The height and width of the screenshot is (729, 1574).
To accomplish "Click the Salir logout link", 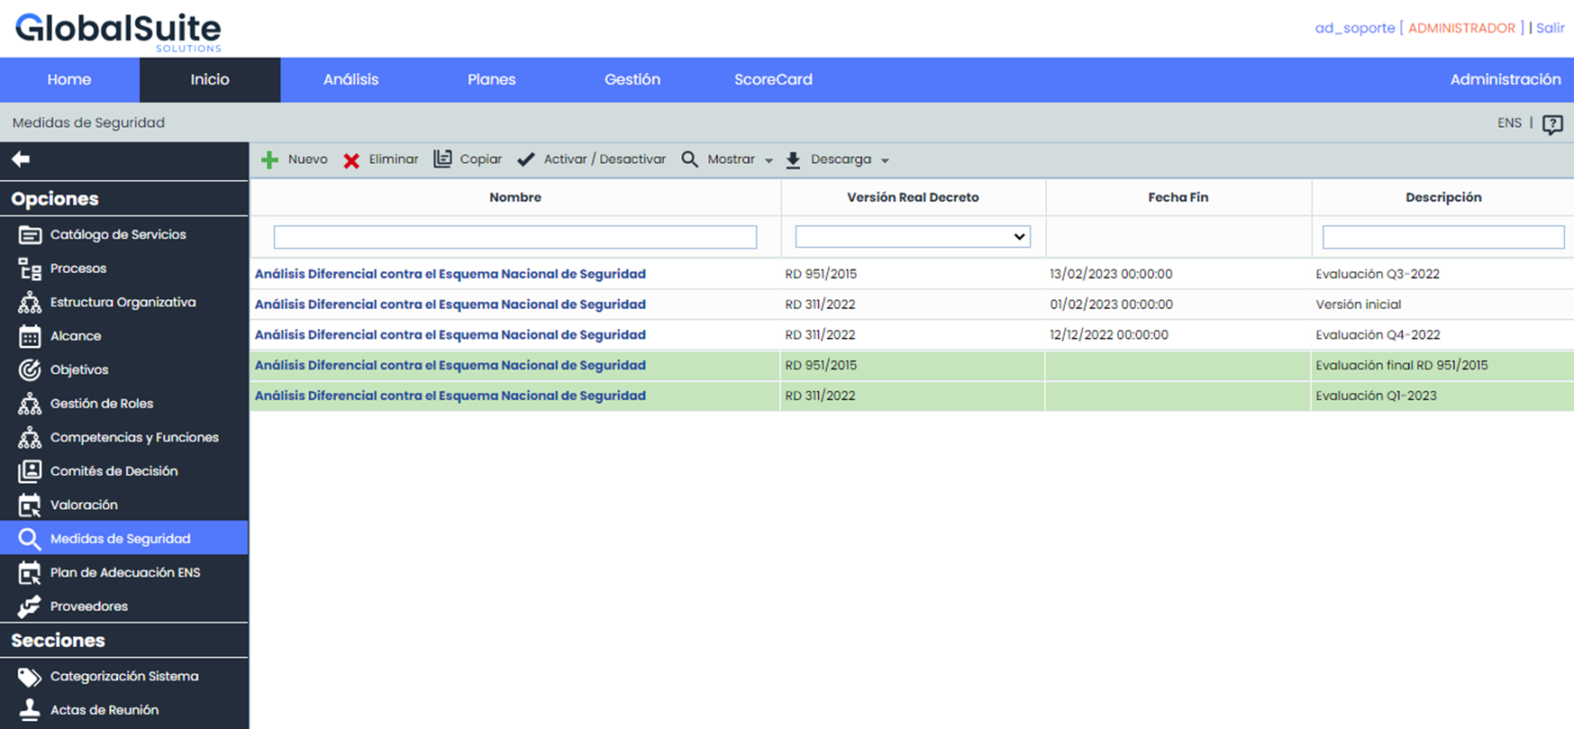I will pyautogui.click(x=1550, y=28).
